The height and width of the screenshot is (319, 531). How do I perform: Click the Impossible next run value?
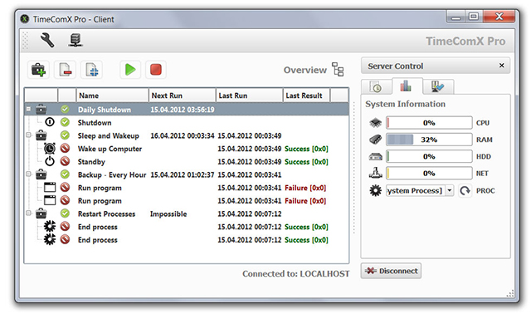click(x=168, y=213)
